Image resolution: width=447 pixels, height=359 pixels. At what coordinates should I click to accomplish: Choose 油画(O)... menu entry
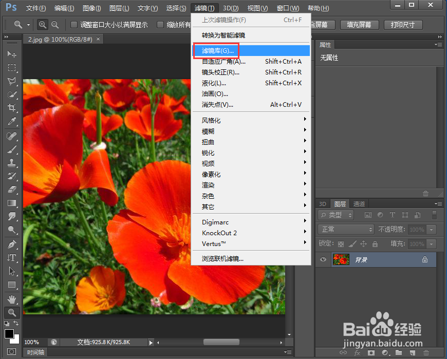pyautogui.click(x=251, y=94)
